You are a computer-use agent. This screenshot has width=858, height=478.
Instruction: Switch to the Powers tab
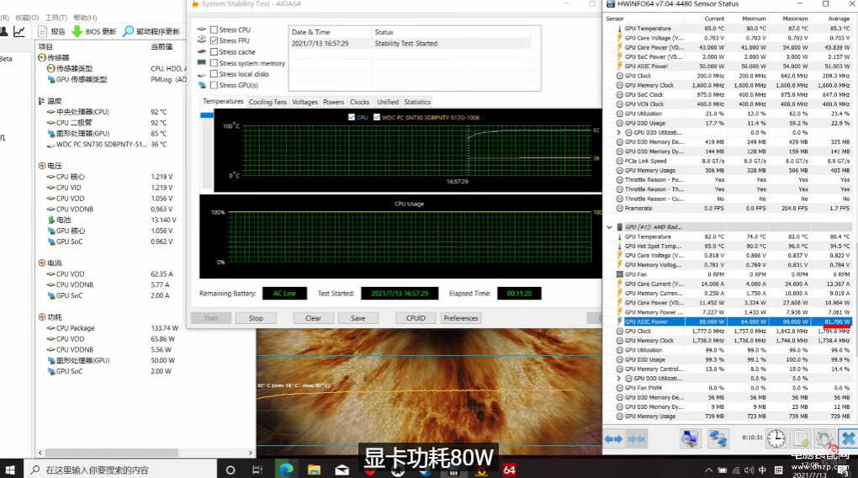pyautogui.click(x=333, y=102)
